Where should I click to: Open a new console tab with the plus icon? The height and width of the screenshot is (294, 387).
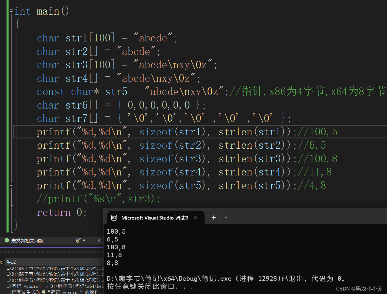tap(213, 217)
